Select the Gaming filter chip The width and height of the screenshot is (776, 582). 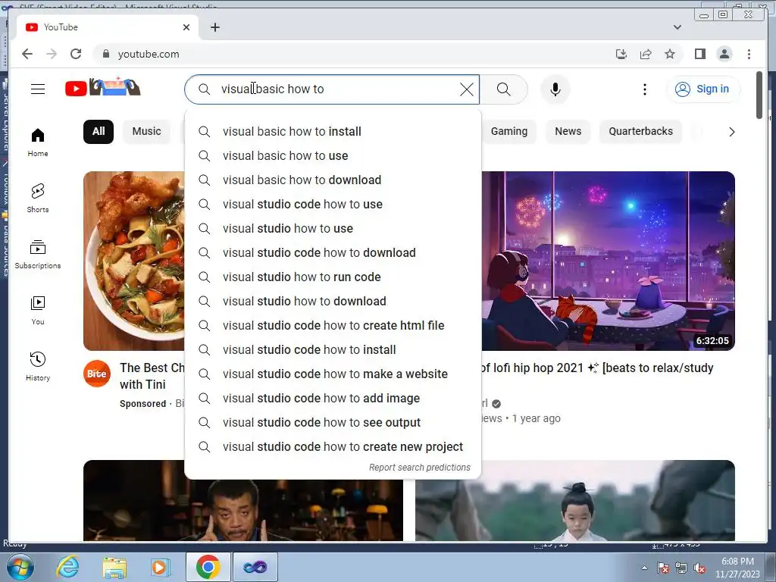pos(508,132)
